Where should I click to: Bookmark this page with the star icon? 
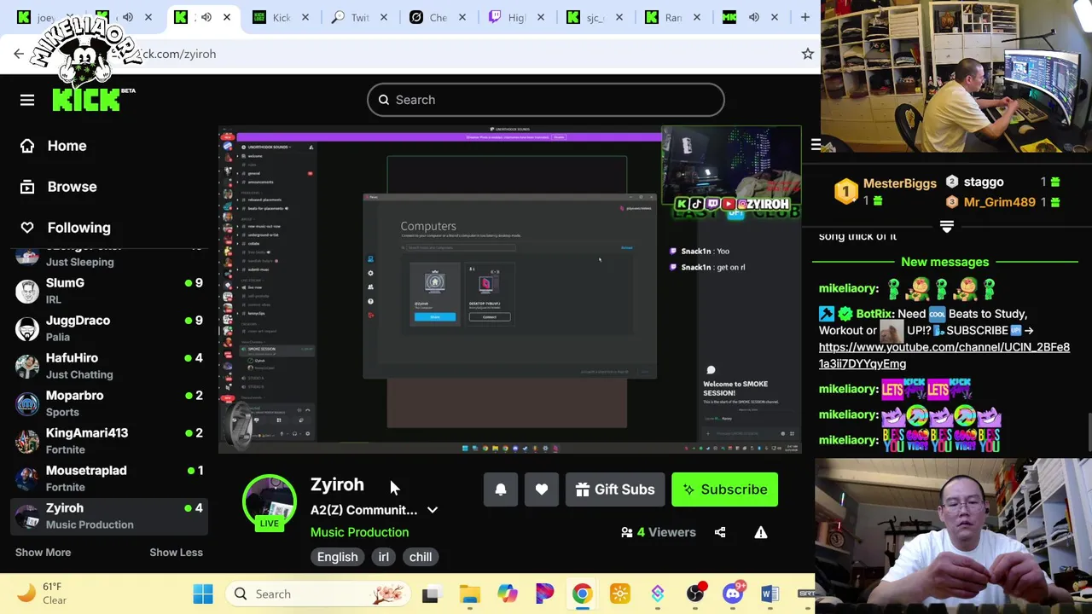(808, 54)
